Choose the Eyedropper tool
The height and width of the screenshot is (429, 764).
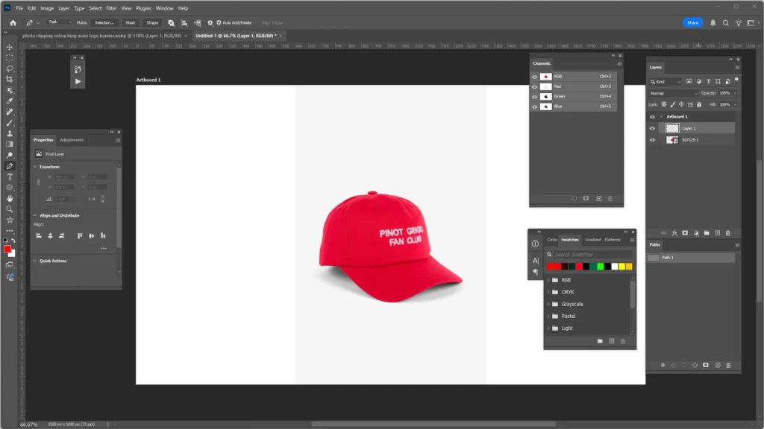coord(10,101)
